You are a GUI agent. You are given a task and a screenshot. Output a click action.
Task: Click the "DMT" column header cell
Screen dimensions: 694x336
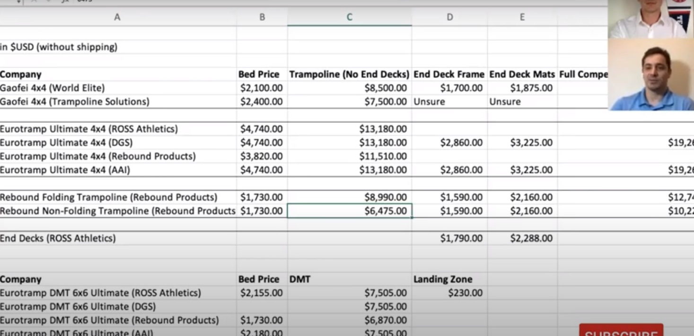(350, 279)
